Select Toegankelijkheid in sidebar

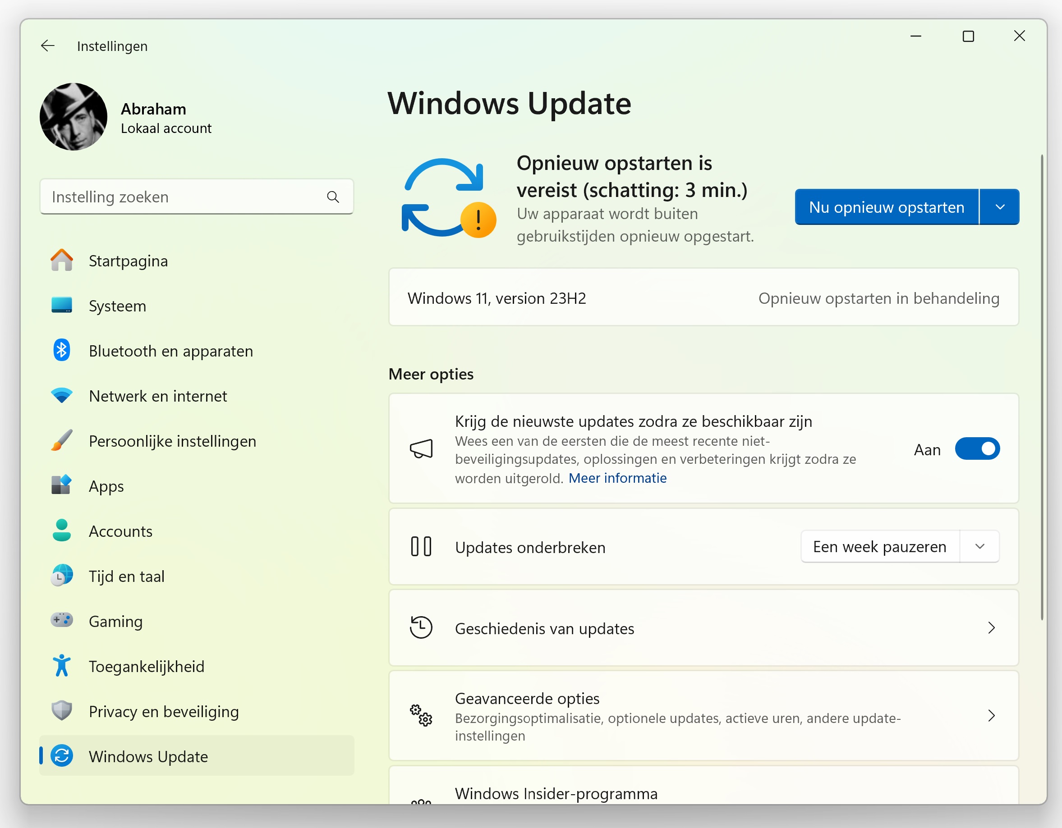[197, 666]
